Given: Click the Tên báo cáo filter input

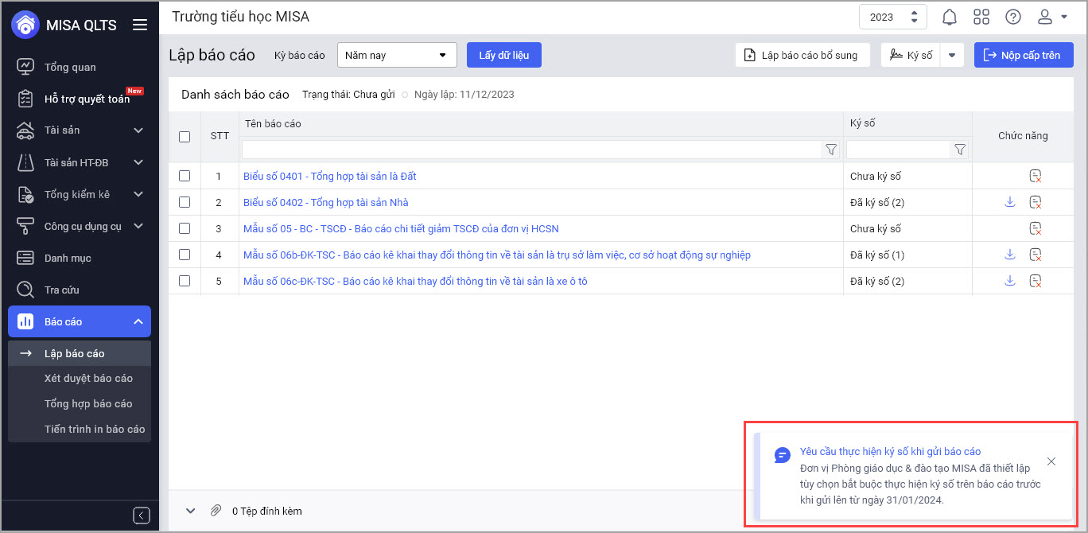Looking at the screenshot, I should click(530, 150).
